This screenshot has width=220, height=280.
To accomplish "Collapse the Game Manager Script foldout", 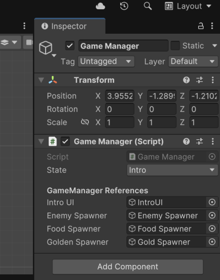I will point(41,141).
